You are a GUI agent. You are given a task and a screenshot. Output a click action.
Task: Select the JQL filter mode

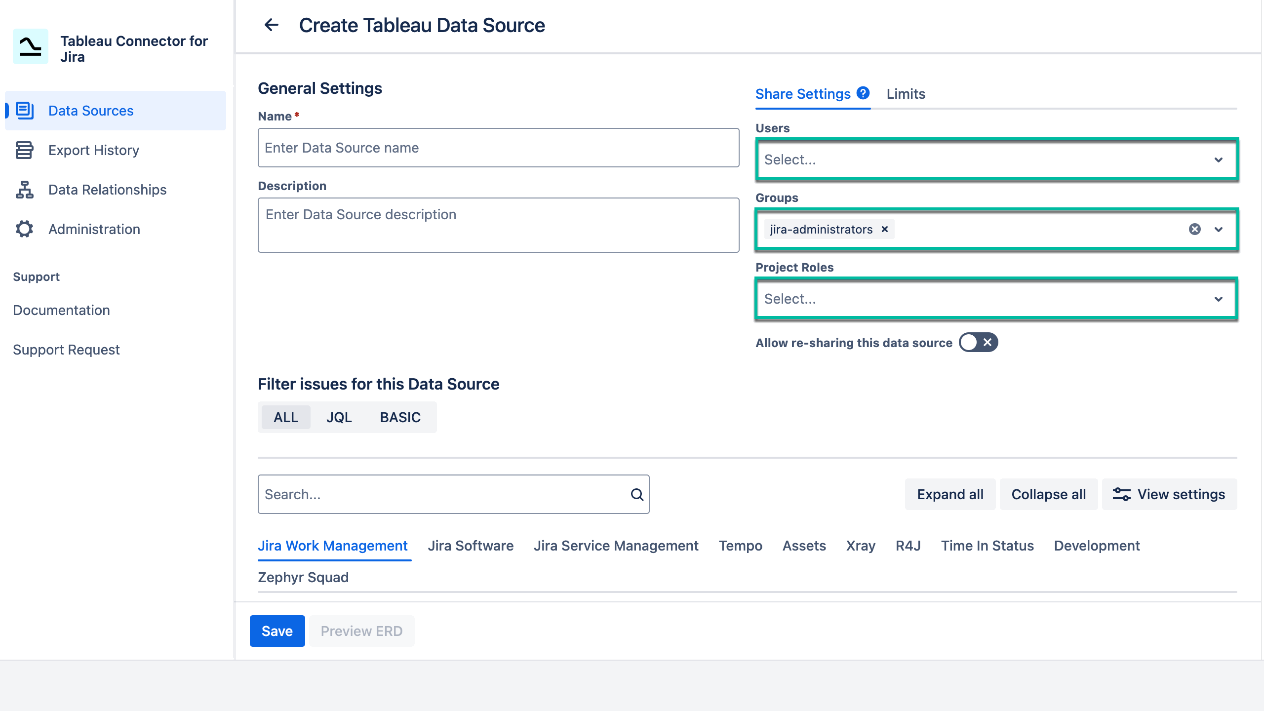coord(339,418)
